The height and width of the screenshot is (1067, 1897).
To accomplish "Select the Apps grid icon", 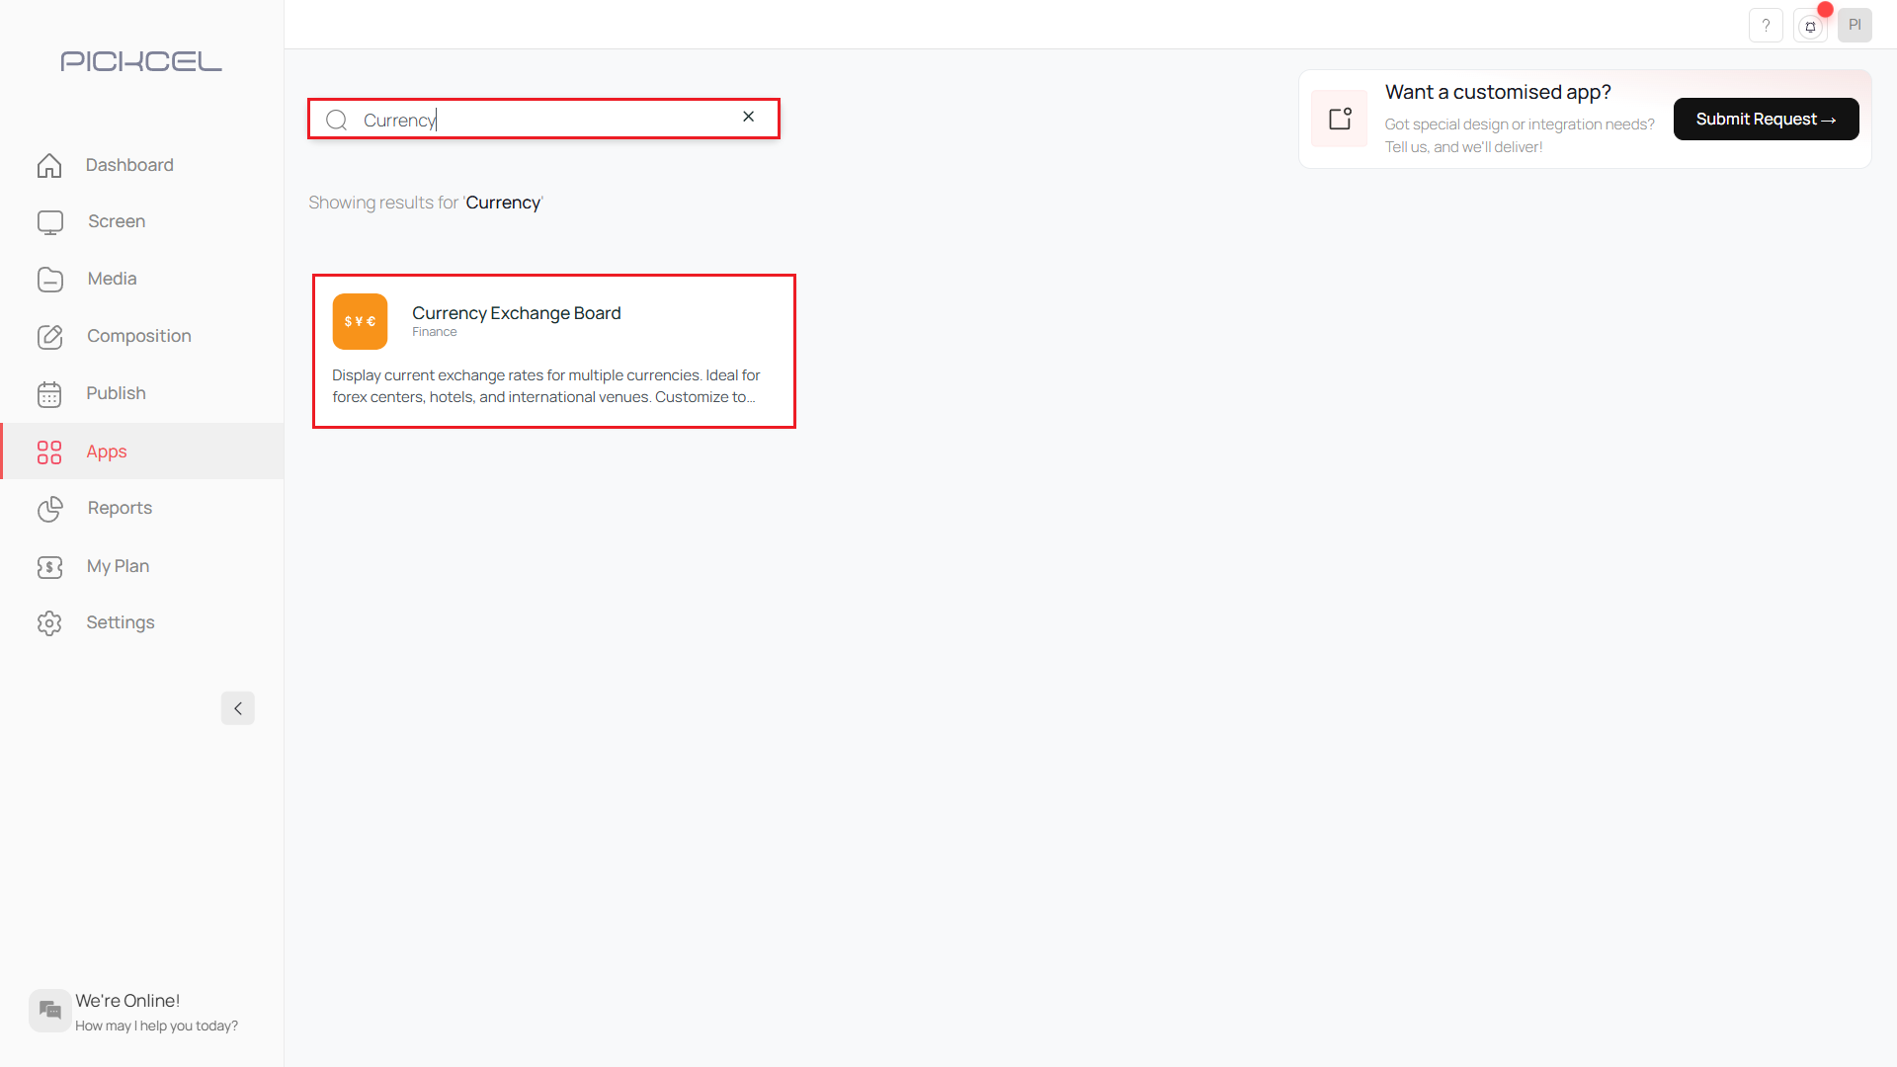I will pos(49,451).
